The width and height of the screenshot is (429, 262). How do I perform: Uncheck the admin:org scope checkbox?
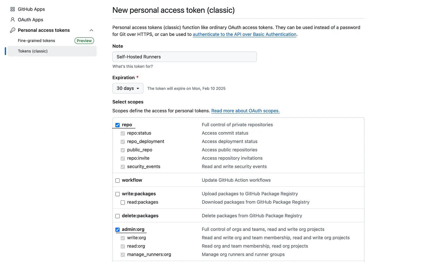(x=117, y=230)
